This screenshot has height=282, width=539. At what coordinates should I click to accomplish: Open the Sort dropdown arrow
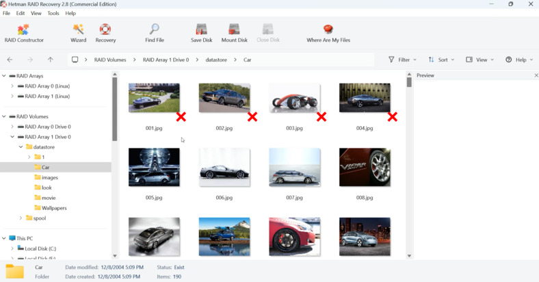pos(453,60)
